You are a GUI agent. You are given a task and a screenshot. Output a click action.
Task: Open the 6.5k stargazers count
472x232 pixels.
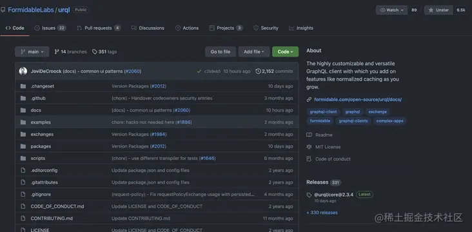tap(461, 10)
